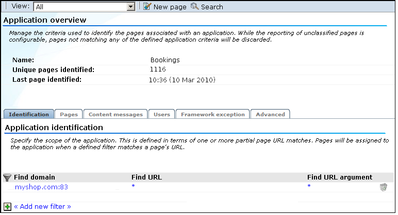
Task: Click the Name: label
Action: tap(23, 60)
